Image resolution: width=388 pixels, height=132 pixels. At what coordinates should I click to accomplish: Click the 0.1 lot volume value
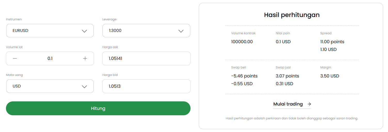[x=50, y=58]
